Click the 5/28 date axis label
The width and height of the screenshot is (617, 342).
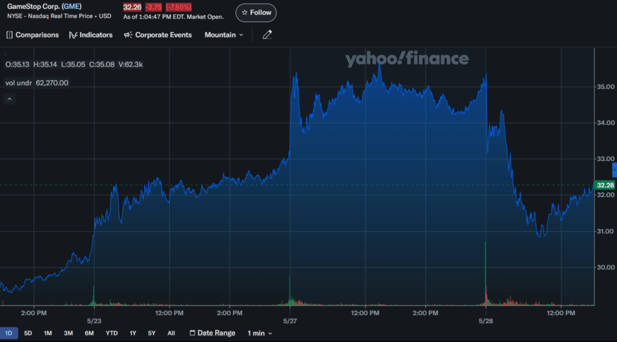(x=486, y=321)
